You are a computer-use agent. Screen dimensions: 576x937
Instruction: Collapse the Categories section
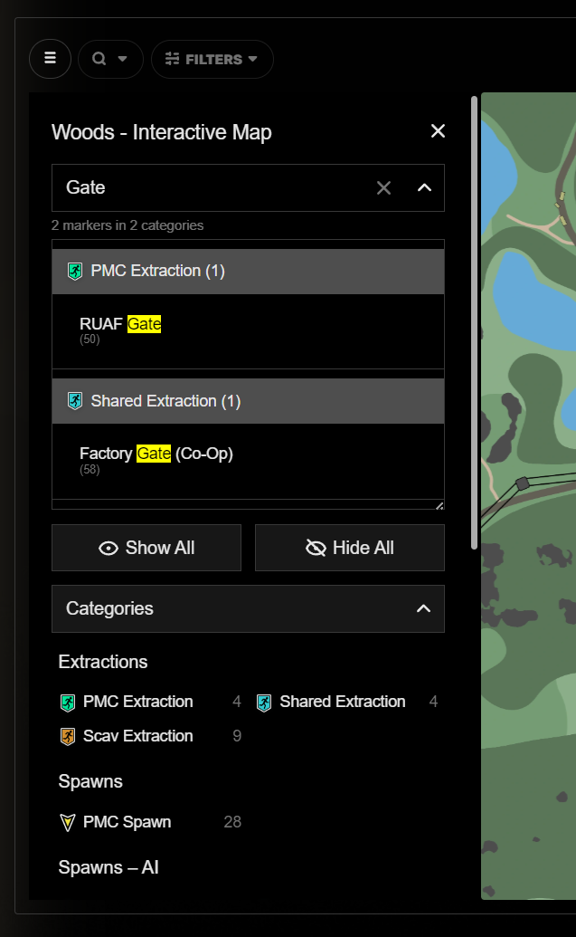tap(249, 608)
